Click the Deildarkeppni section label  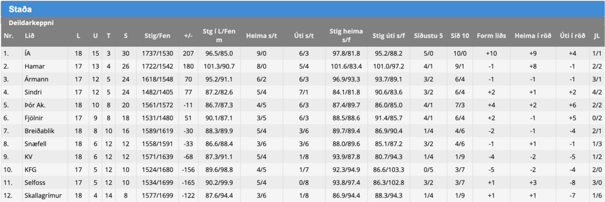tap(31, 23)
